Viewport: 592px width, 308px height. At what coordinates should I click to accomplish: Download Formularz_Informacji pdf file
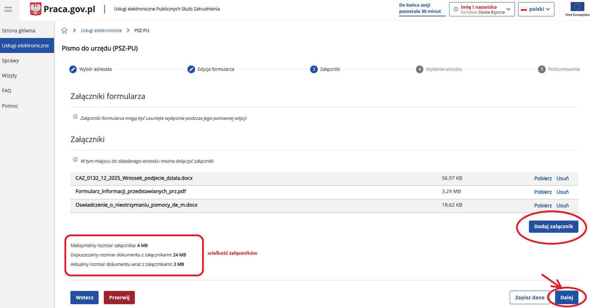[543, 192]
